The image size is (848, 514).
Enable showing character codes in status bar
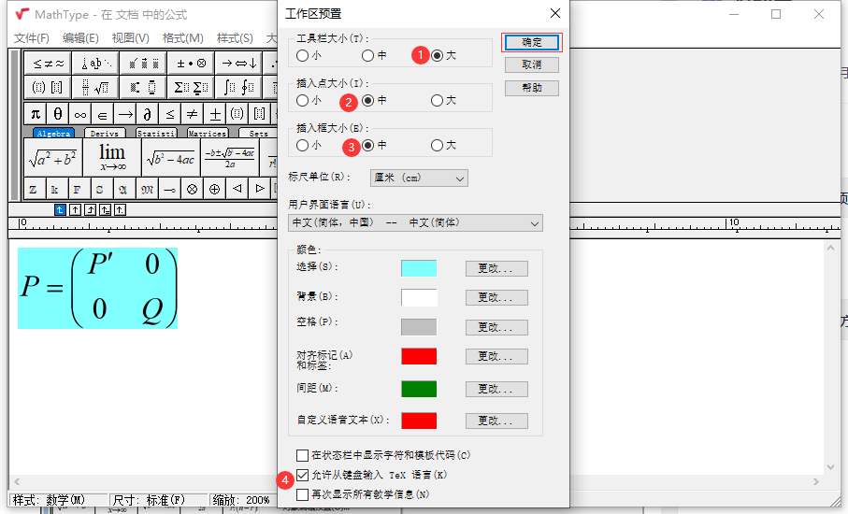[x=302, y=455]
